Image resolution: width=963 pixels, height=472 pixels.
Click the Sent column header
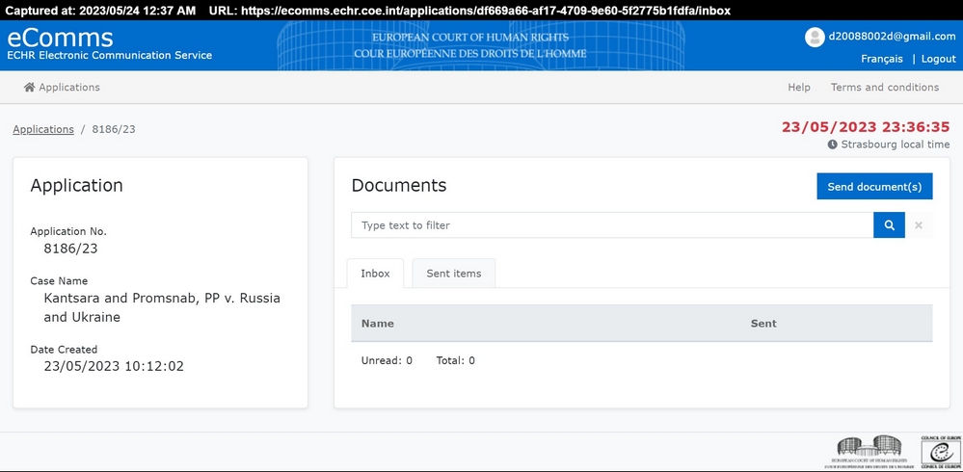coord(763,324)
